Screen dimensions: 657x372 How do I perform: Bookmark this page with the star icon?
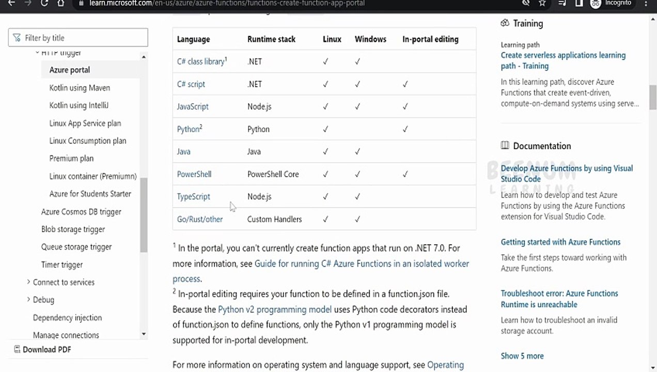click(542, 3)
